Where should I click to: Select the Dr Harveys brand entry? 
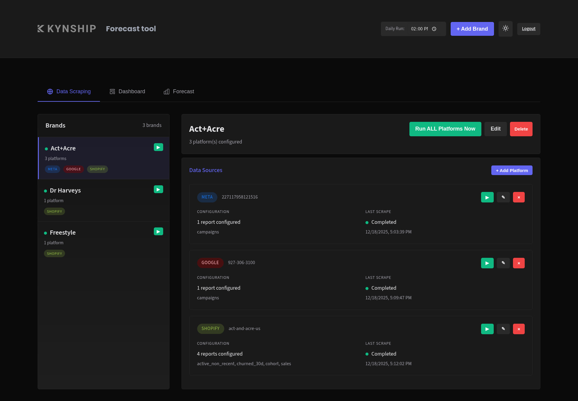(90, 190)
